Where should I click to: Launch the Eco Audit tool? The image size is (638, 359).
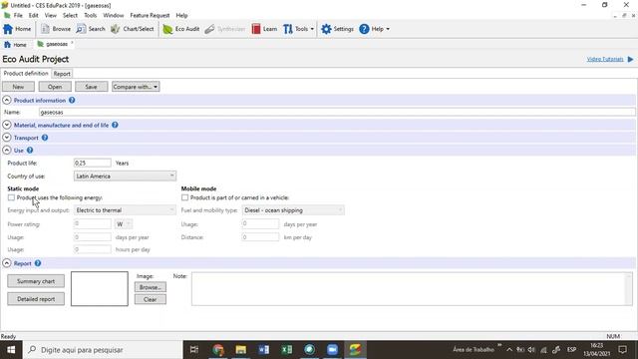point(181,29)
